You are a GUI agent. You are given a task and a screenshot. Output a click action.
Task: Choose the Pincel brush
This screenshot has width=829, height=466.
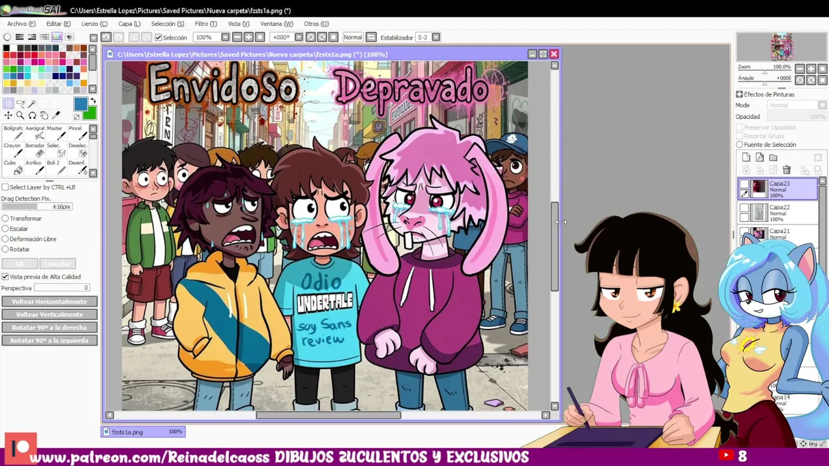tap(77, 133)
